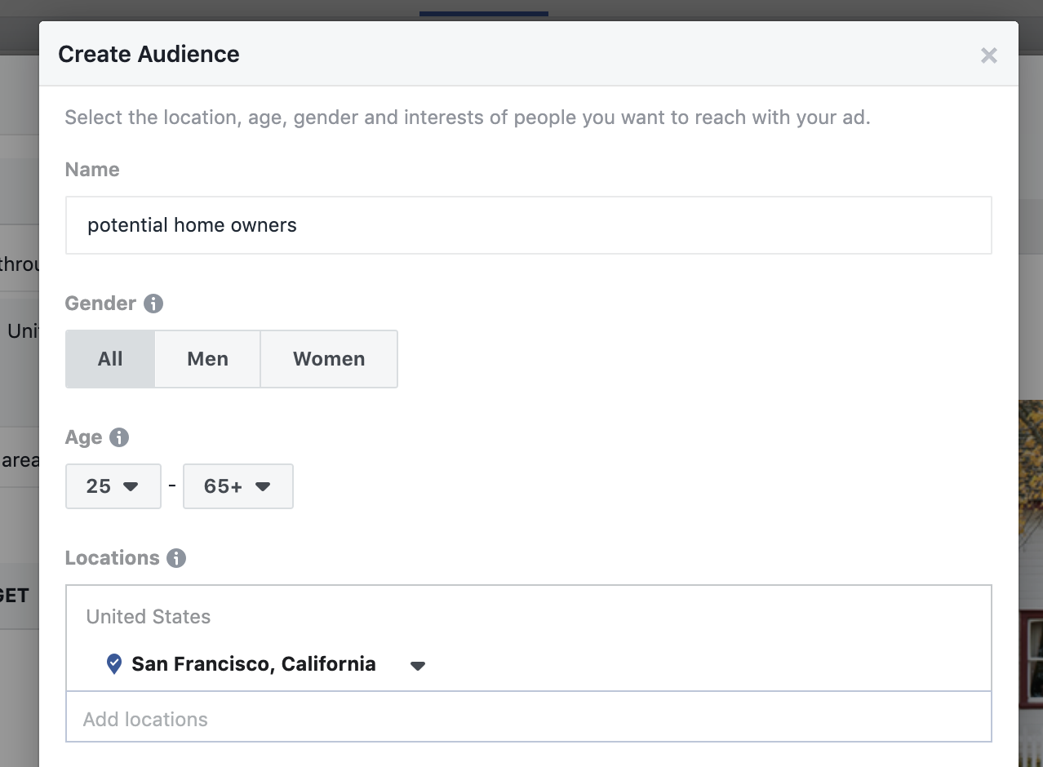Screen dimensions: 1043x767
Task: Click the Create Audience dialog title
Action: [149, 55]
